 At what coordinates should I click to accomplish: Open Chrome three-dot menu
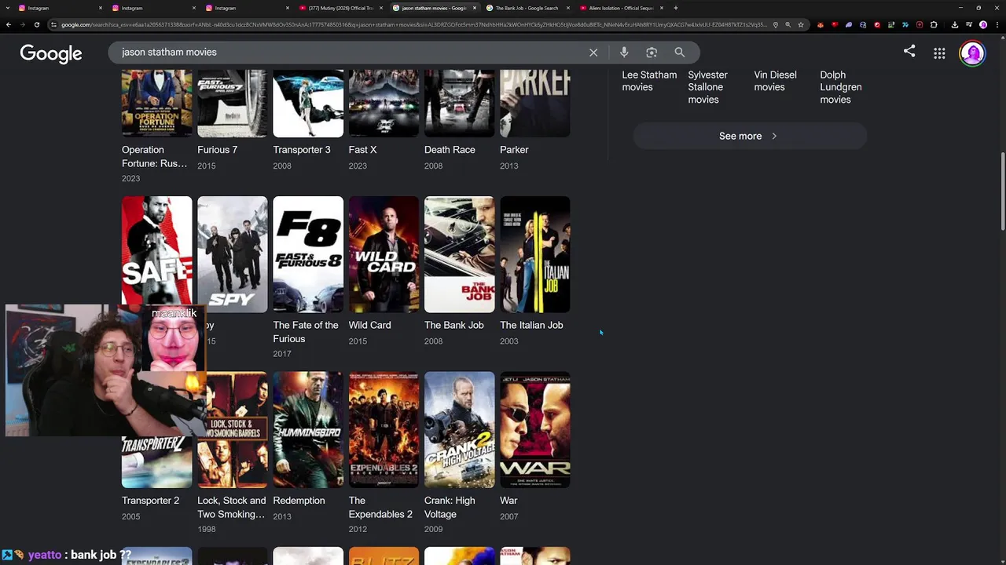pyautogui.click(x=997, y=24)
